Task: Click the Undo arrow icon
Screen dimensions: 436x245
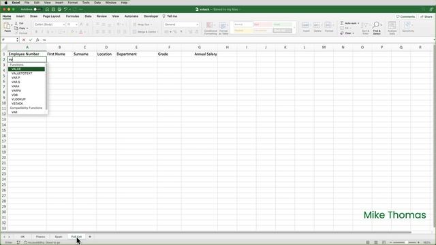Action: pyautogui.click(x=65, y=10)
